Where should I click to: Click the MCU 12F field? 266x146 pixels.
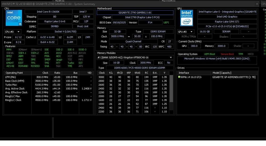(x=86, y=21)
